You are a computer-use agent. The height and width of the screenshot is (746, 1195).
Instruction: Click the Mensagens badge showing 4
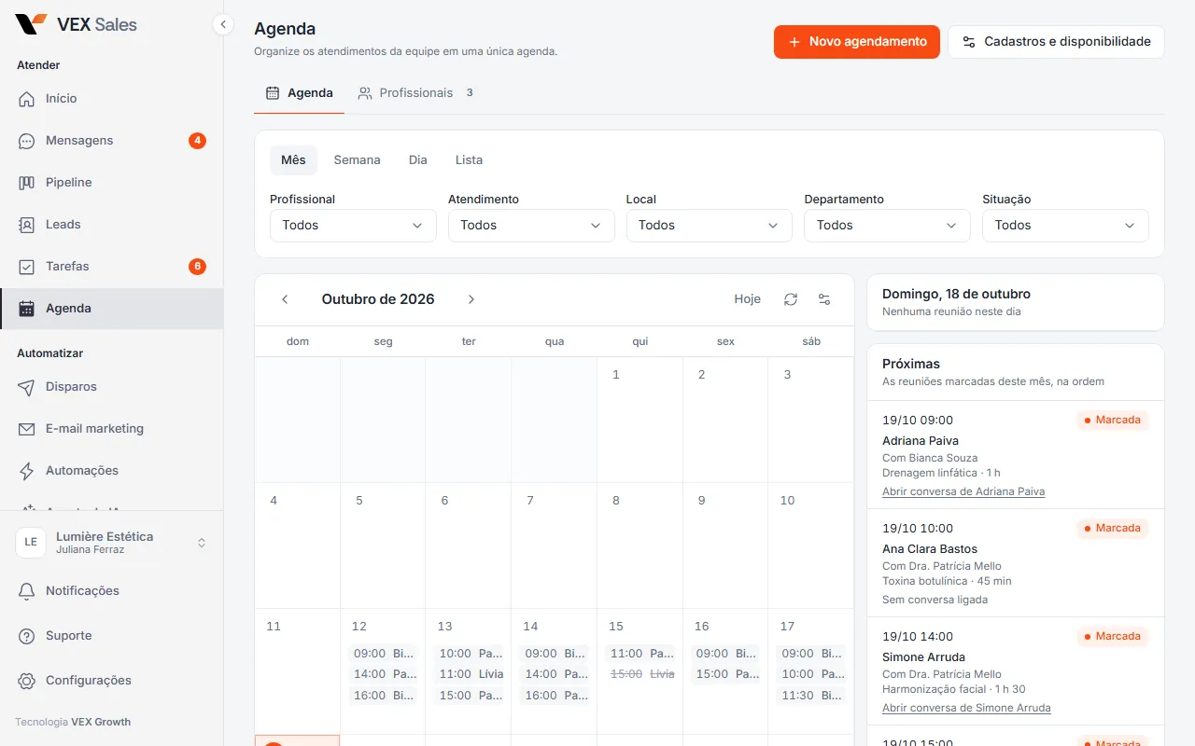tap(197, 141)
